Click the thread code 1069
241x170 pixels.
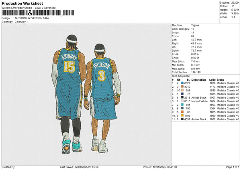point(212,116)
